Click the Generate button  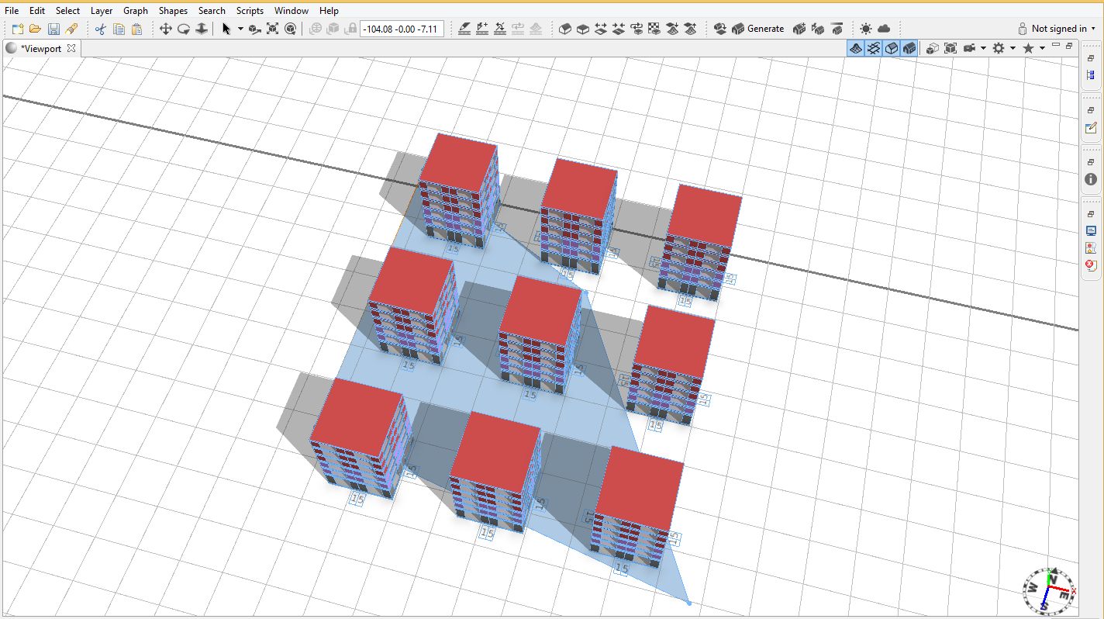pyautogui.click(x=758, y=29)
